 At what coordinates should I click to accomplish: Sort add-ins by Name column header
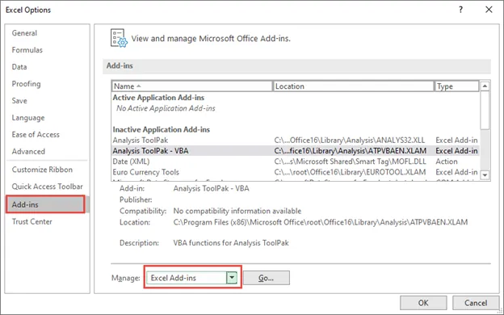tap(192, 86)
